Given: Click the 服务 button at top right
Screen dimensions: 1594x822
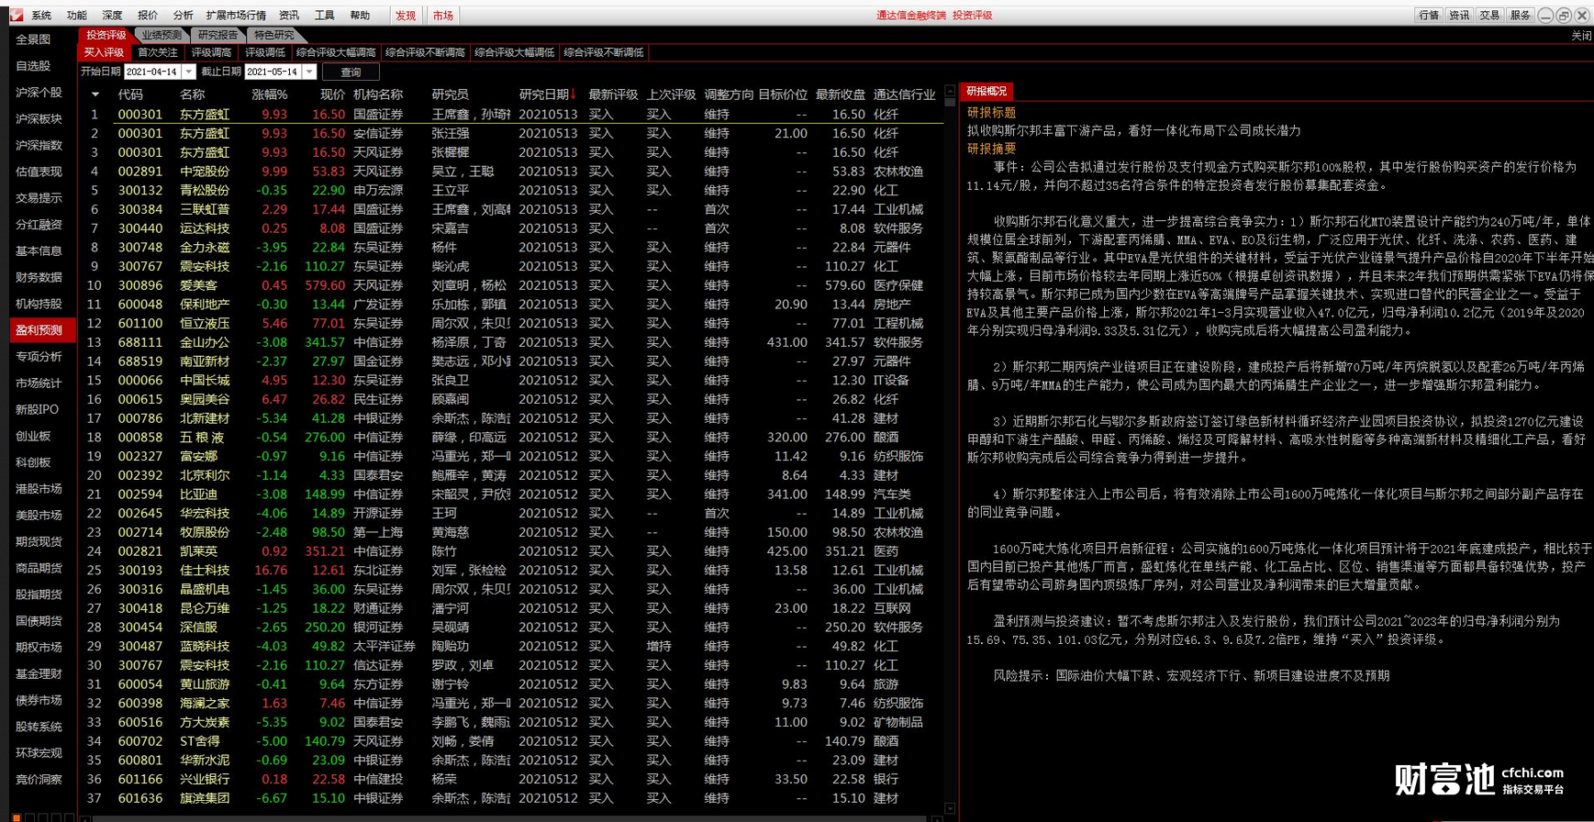Looking at the screenshot, I should click(1521, 16).
